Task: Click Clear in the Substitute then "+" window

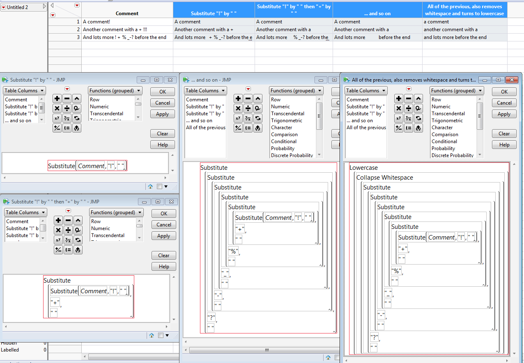Action: [x=163, y=255]
